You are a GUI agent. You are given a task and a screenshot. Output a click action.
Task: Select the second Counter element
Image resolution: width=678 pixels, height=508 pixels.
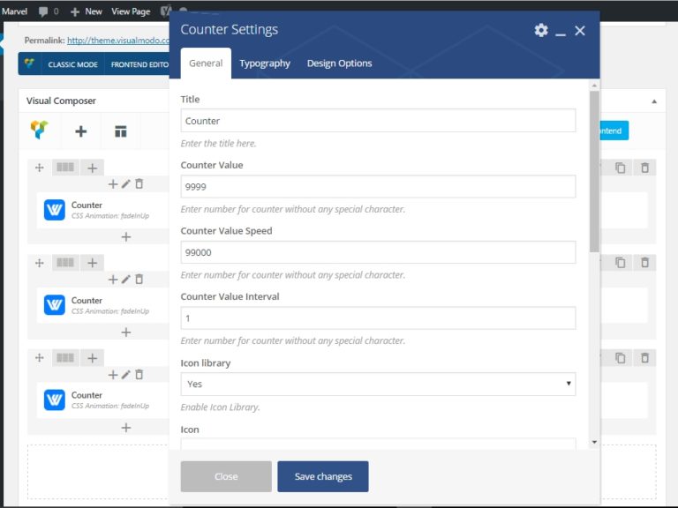tap(103, 305)
